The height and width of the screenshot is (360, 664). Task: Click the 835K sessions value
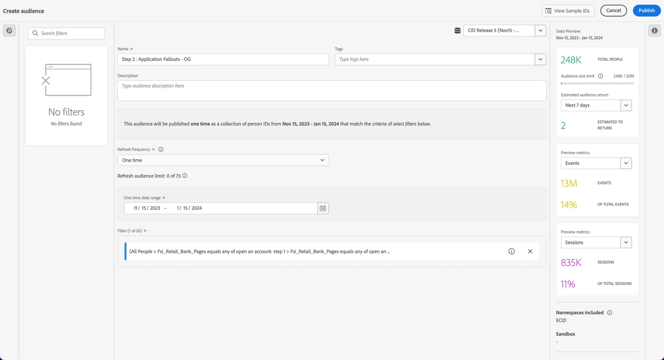[571, 262]
